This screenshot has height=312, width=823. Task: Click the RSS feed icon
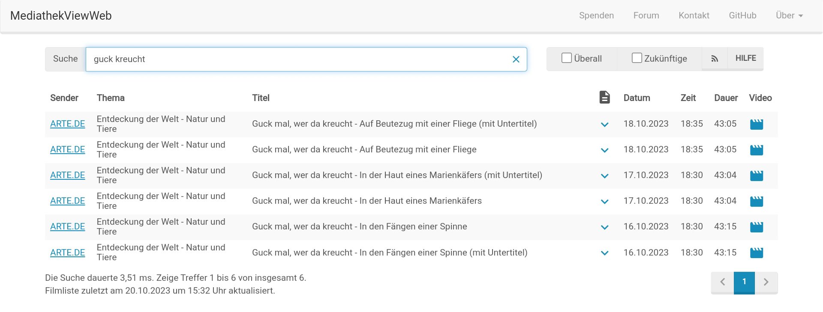tap(715, 59)
